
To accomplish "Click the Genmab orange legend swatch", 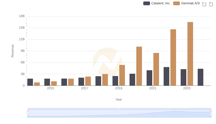I will pos(177,3).
